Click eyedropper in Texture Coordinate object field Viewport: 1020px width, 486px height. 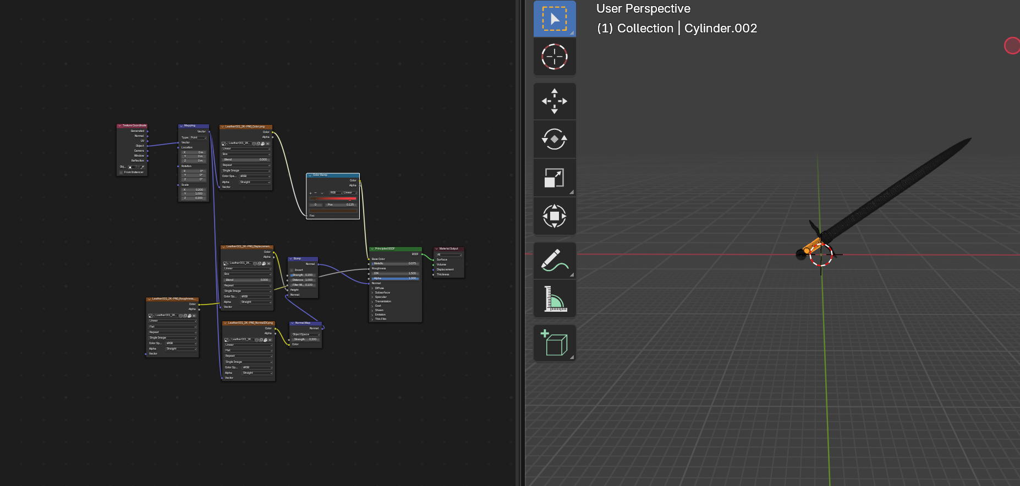pos(142,167)
